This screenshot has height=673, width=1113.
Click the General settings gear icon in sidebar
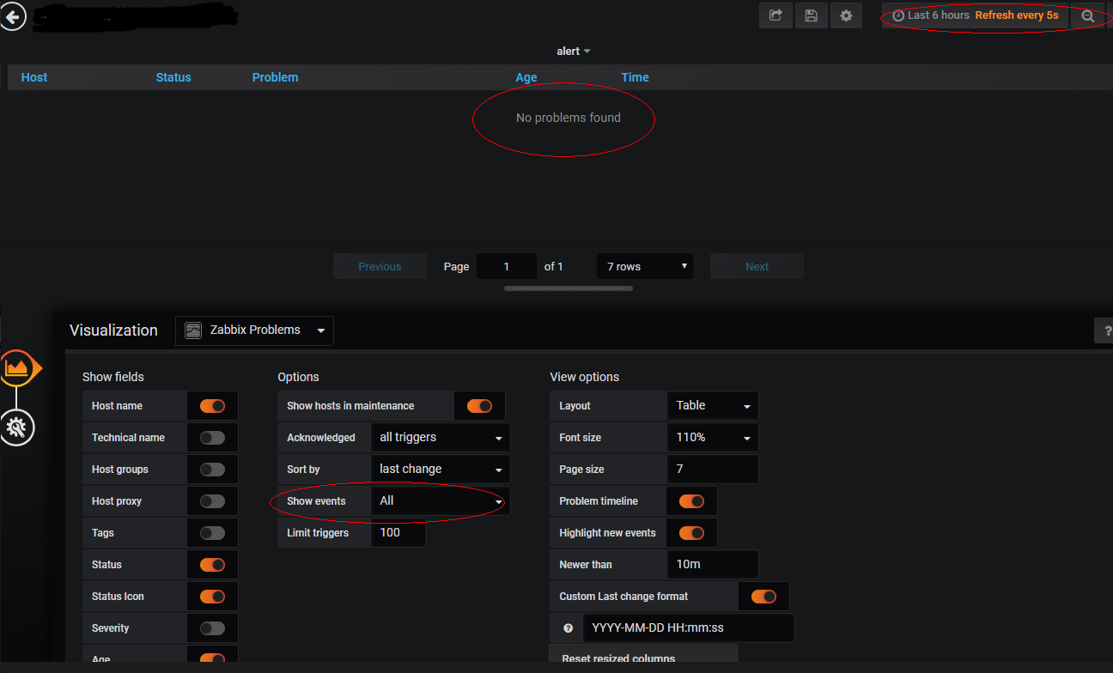pos(17,427)
